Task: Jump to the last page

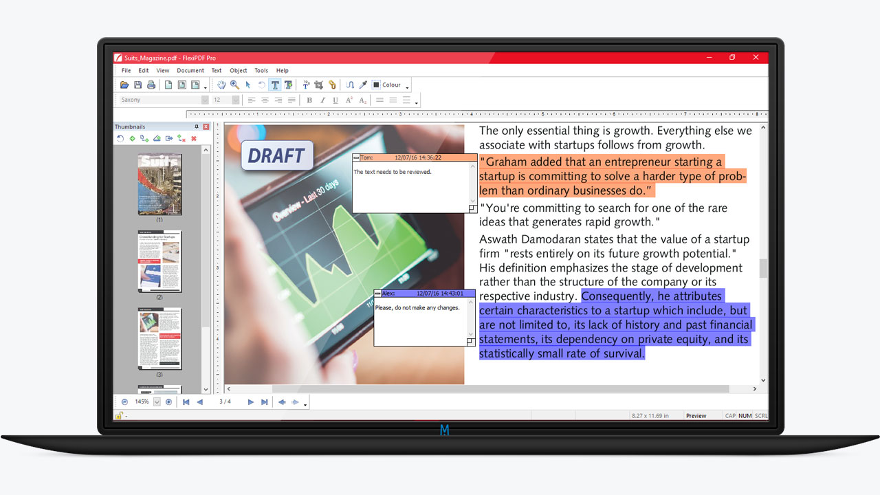Action: tap(264, 402)
